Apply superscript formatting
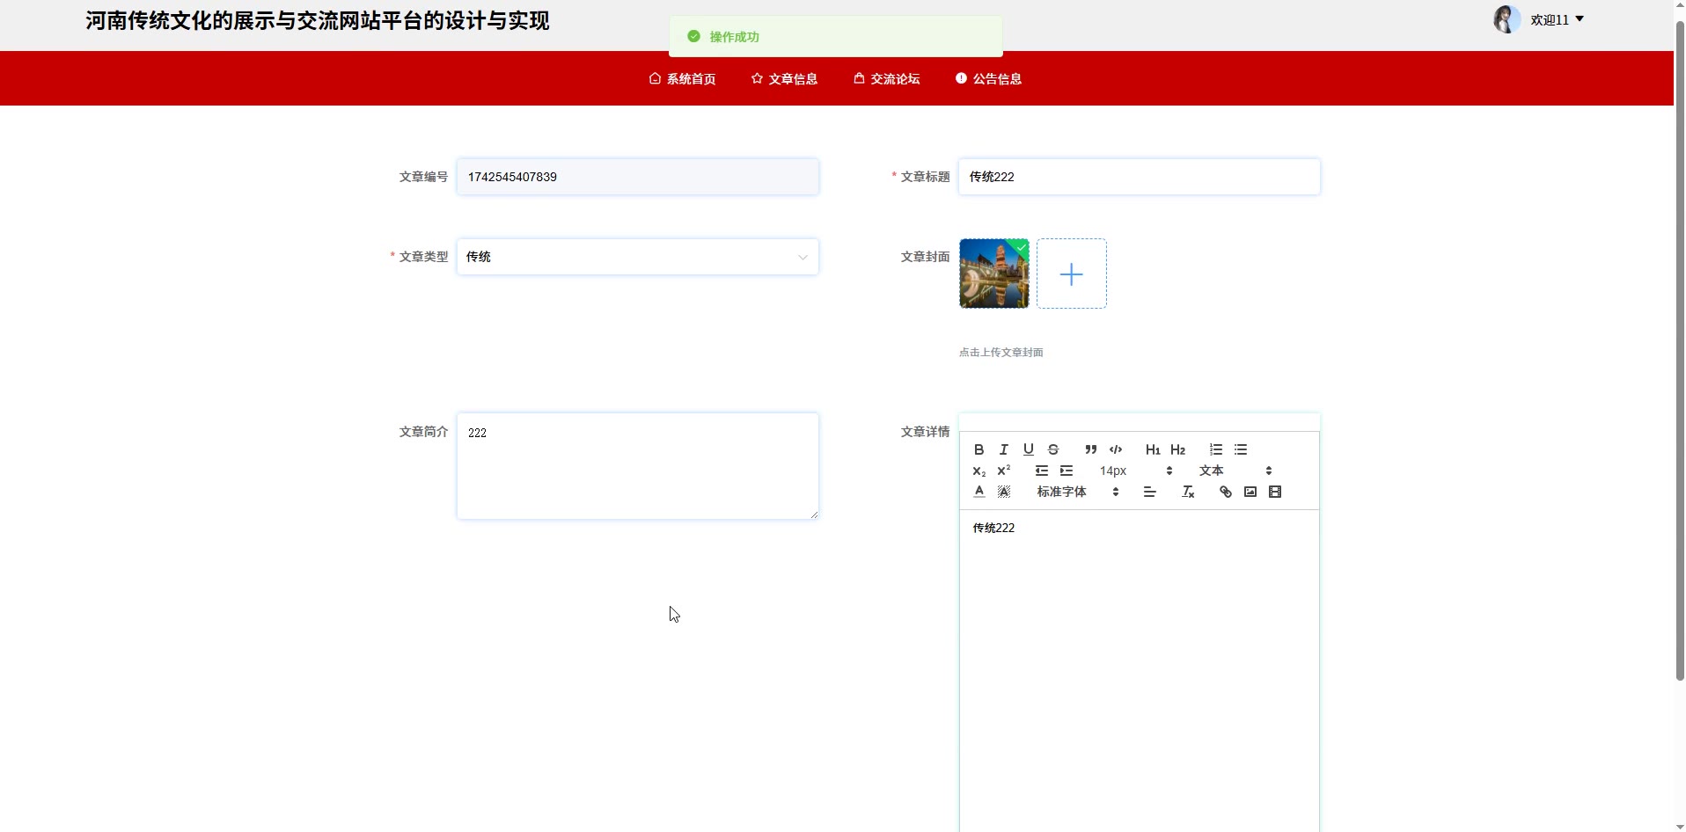 (x=1003, y=471)
